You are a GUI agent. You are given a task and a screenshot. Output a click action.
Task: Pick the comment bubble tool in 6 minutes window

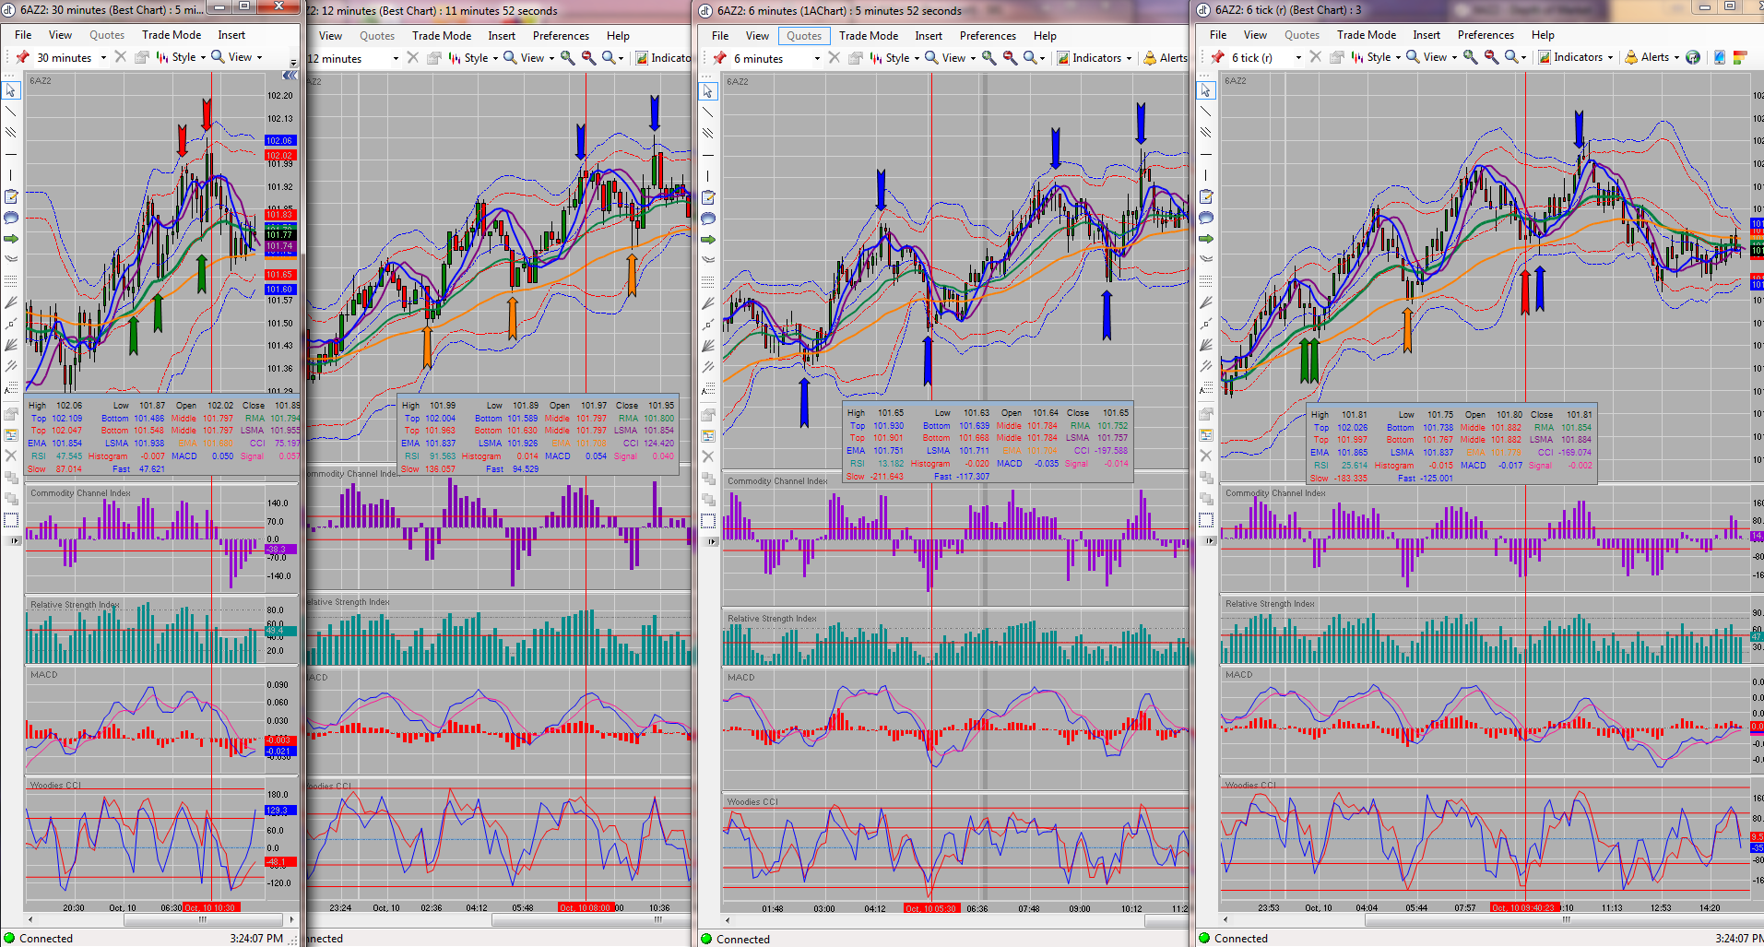coord(708,219)
